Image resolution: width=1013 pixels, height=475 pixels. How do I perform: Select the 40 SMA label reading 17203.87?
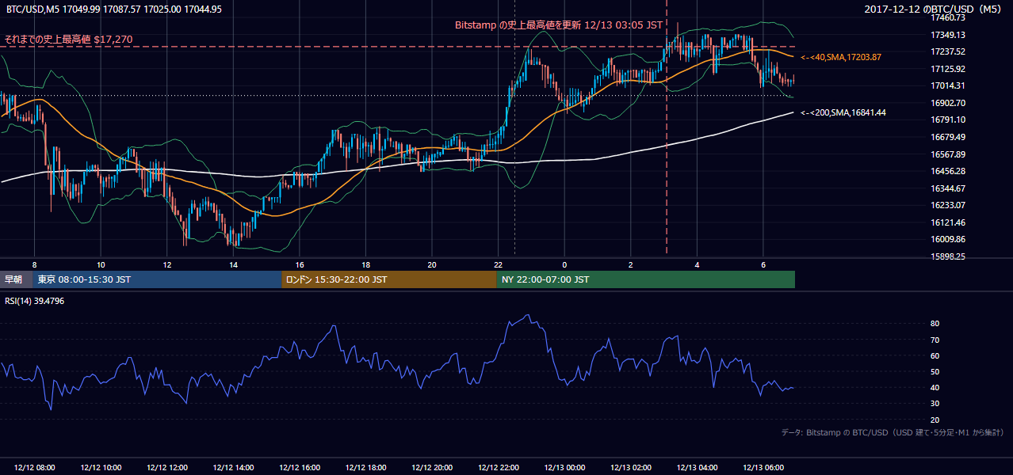[x=841, y=58]
